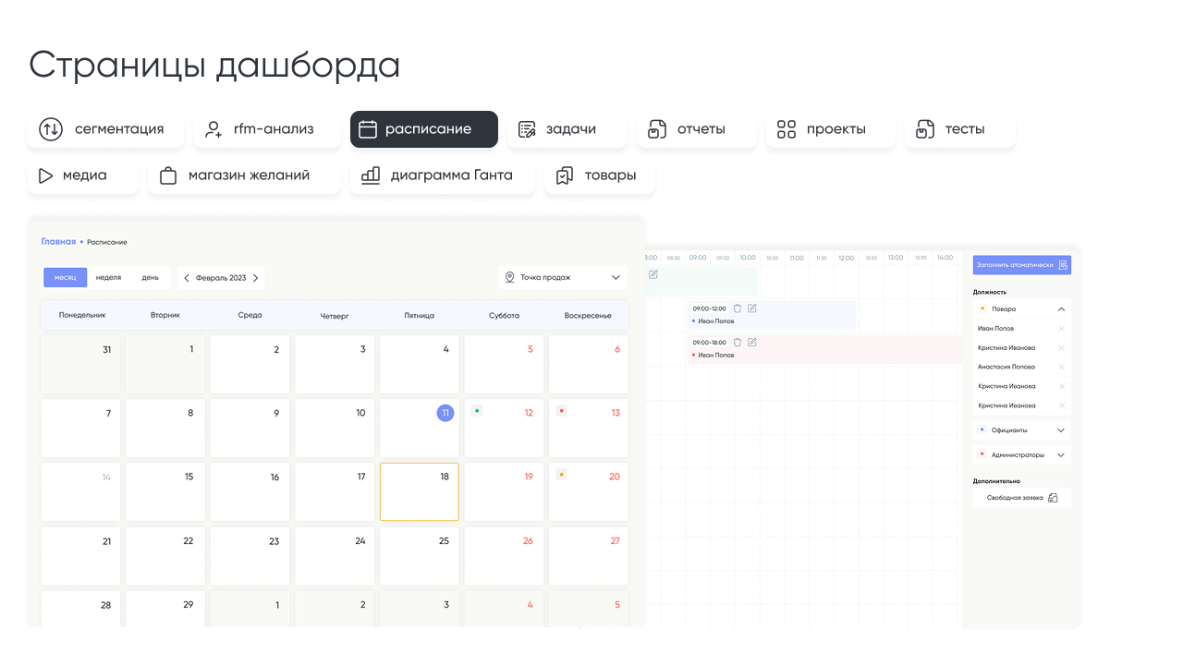Open the Точка продаж dropdown
The width and height of the screenshot is (1183, 665).
[x=562, y=277]
